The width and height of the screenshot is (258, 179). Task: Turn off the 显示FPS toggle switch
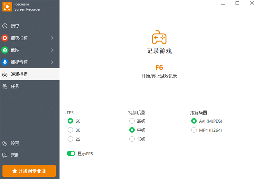71,154
